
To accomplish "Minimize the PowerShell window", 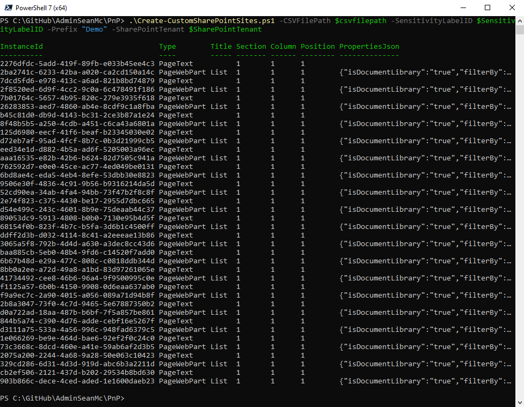I will tap(462, 8).
